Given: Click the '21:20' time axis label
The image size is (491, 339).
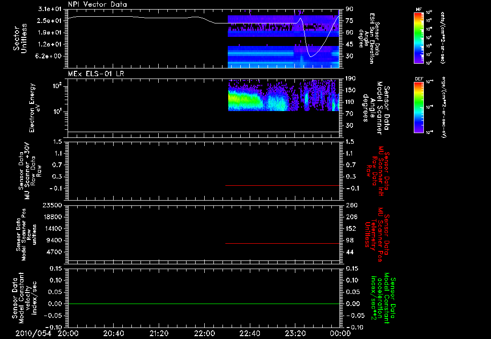Looking at the screenshot, I should (x=159, y=333).
